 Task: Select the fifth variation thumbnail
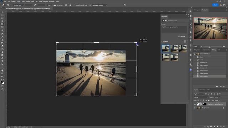click(x=174, y=57)
